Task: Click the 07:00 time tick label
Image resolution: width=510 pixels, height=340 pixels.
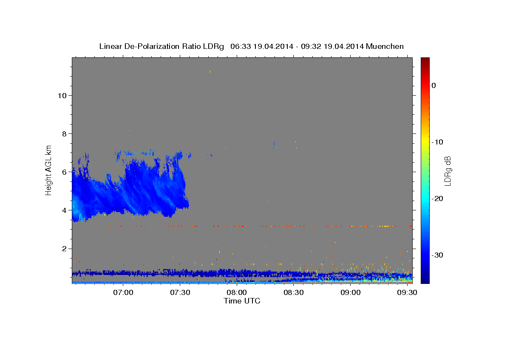Action: [124, 293]
